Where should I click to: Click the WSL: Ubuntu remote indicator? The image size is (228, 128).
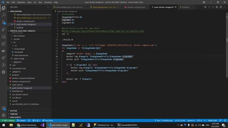[8, 121]
